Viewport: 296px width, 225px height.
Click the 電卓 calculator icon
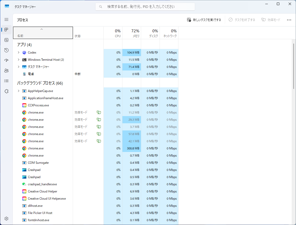24,74
